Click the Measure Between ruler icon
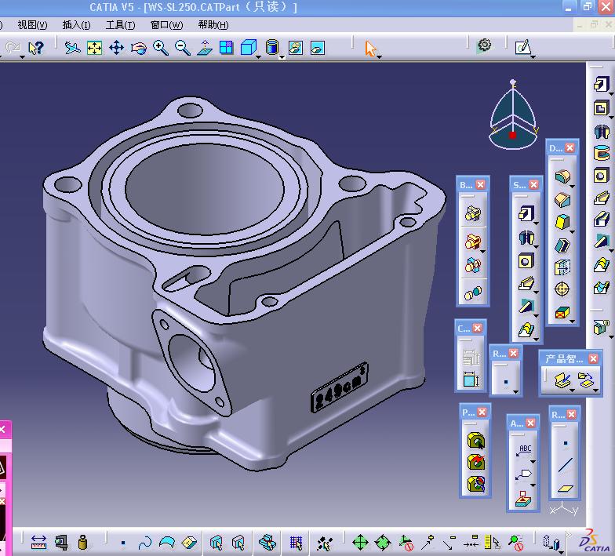The width and height of the screenshot is (615, 556). 38,543
